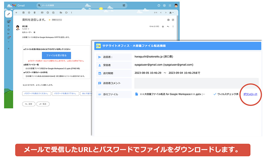Expand more labels chevron in Gmail sidebar
Viewport: 270px width, 162px height.
click(x=8, y=42)
